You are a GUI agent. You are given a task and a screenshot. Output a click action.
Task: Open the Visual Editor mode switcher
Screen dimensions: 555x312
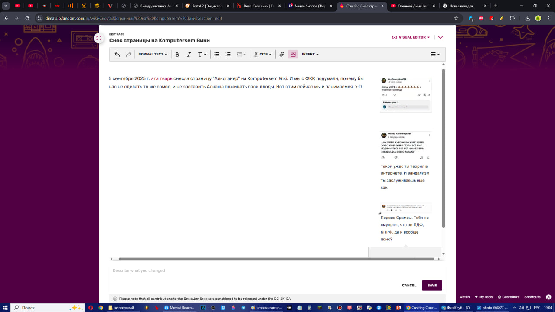click(x=411, y=37)
